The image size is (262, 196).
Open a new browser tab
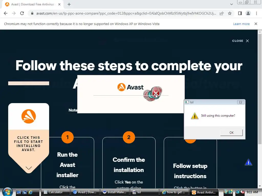[69, 4]
